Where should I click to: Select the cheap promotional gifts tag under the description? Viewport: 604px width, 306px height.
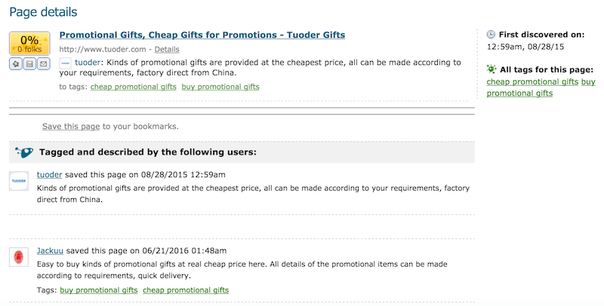point(134,87)
